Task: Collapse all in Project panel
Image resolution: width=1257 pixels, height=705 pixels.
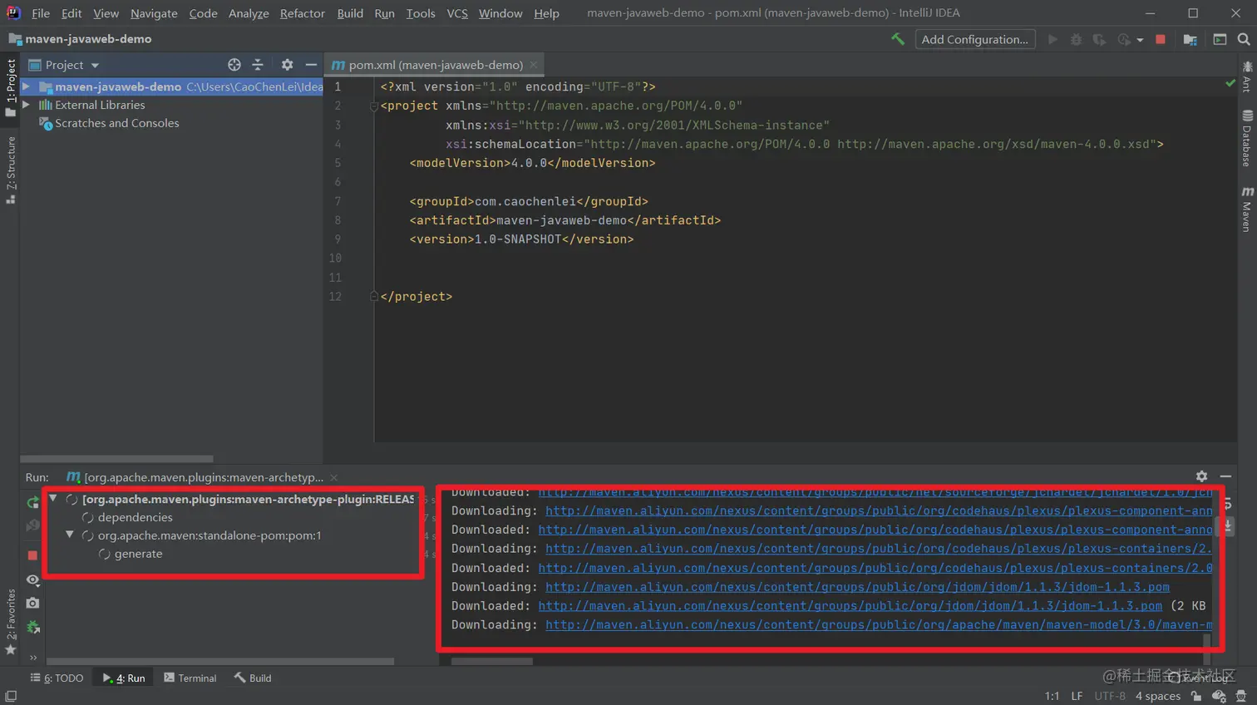Action: (x=258, y=65)
